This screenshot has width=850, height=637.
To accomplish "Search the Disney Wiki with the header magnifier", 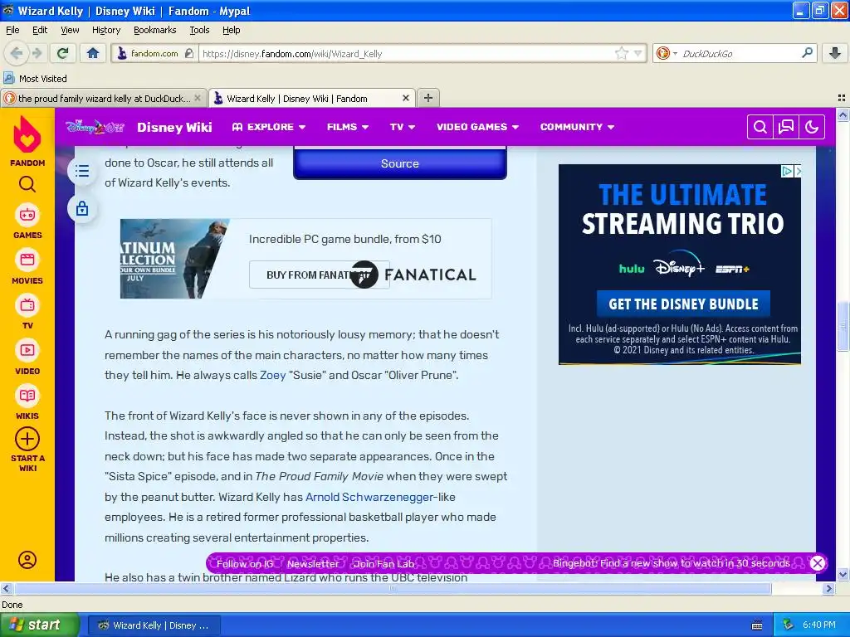I will [x=760, y=127].
